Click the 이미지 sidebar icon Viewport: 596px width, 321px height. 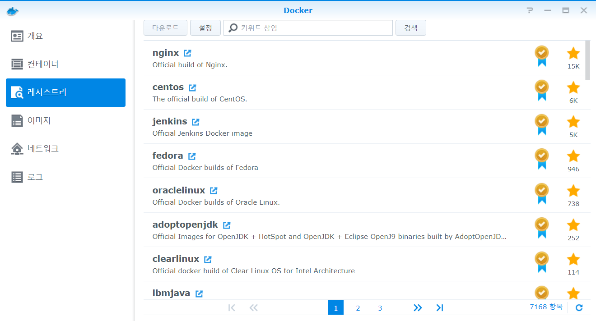tap(17, 120)
